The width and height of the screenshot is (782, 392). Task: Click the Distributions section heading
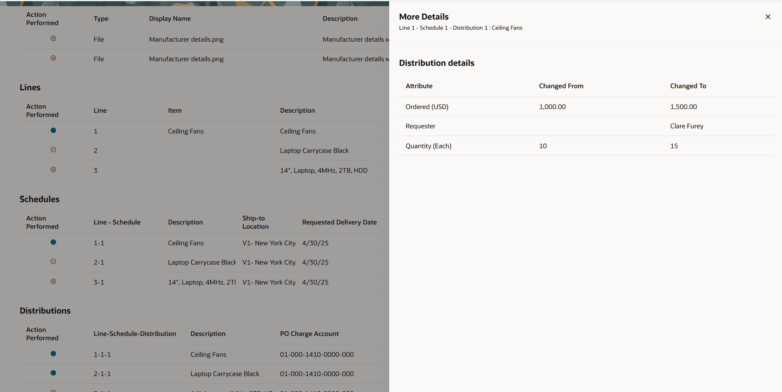[x=45, y=311]
